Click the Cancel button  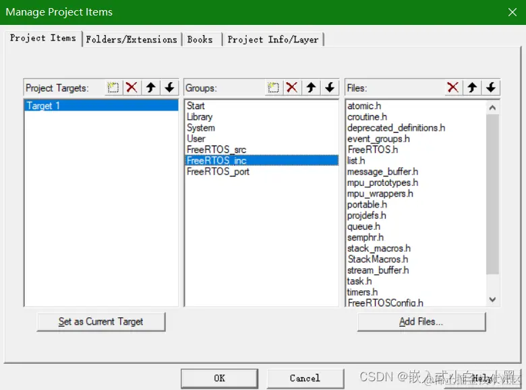(x=305, y=379)
